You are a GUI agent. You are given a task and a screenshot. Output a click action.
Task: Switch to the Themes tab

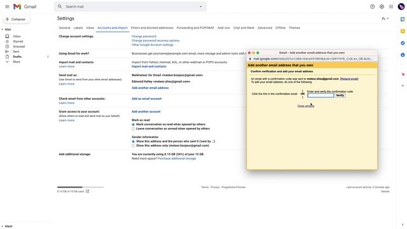coord(294,28)
